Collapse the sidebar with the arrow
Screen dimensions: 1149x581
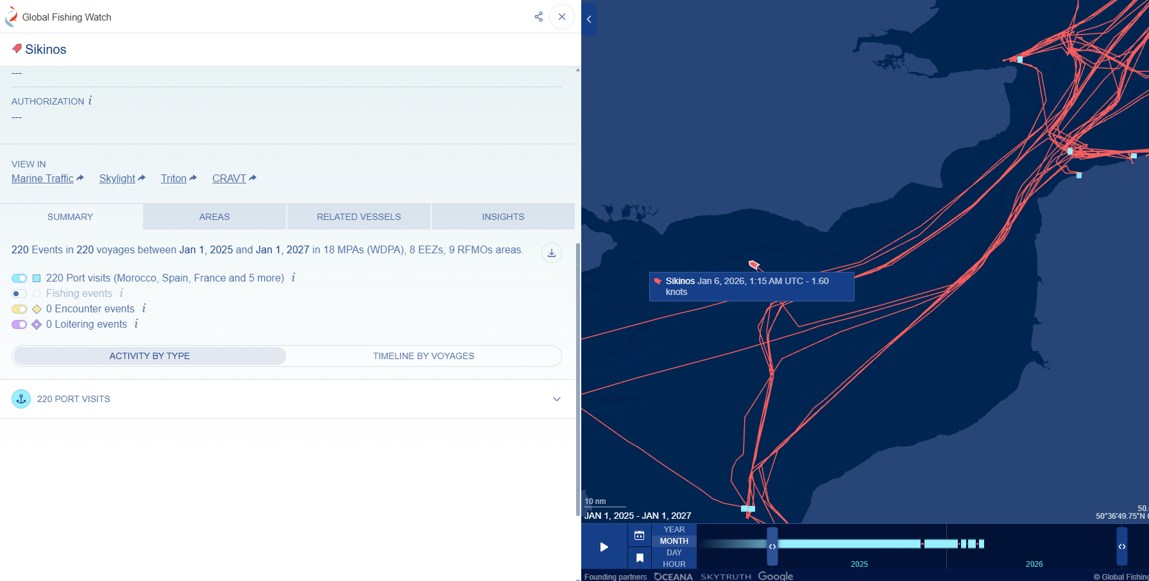[x=589, y=19]
